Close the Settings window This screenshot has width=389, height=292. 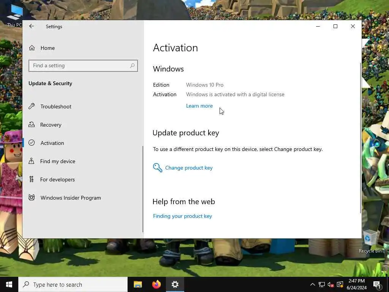pyautogui.click(x=353, y=26)
